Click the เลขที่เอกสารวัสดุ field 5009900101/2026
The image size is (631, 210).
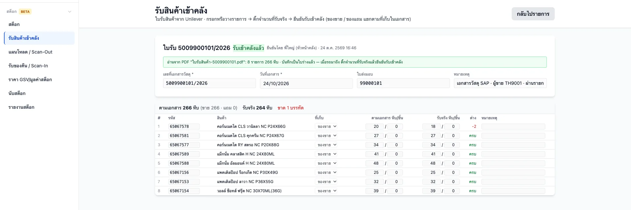(209, 83)
